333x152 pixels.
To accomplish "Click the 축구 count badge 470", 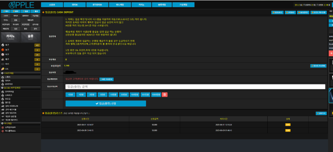I will [x=37, y=45].
